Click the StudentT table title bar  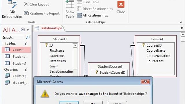[x=60, y=39]
